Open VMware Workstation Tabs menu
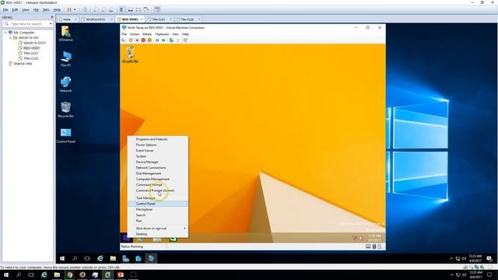The image size is (498, 280). tap(46, 10)
